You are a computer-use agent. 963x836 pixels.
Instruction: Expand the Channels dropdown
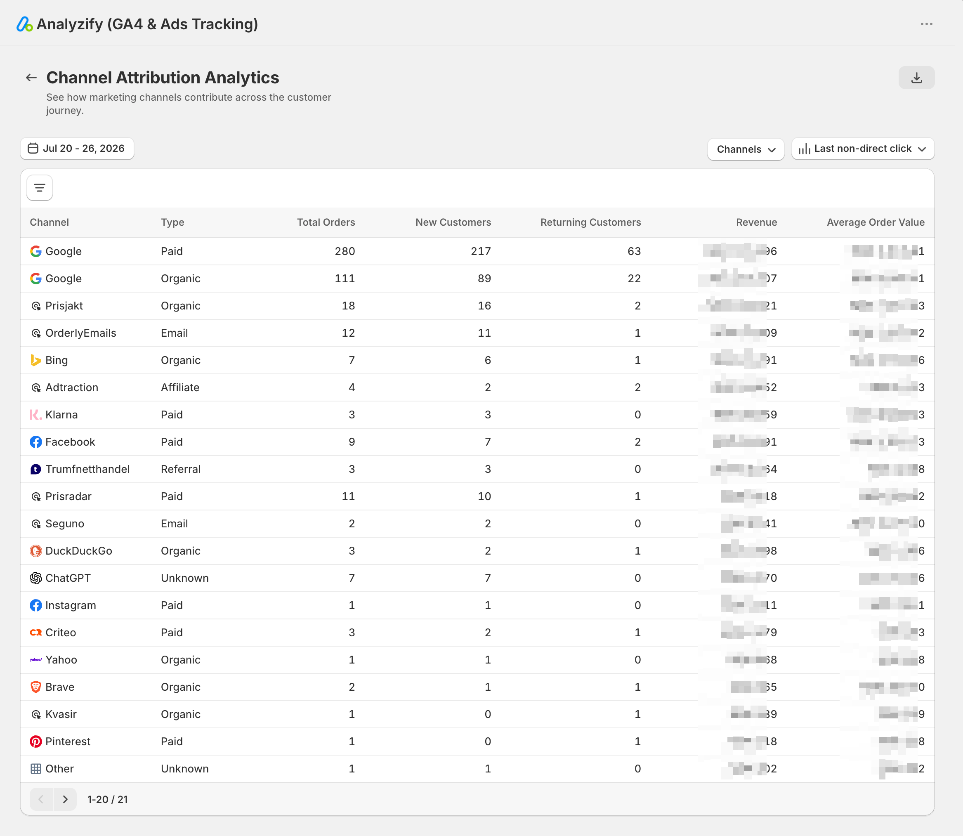[x=745, y=149]
